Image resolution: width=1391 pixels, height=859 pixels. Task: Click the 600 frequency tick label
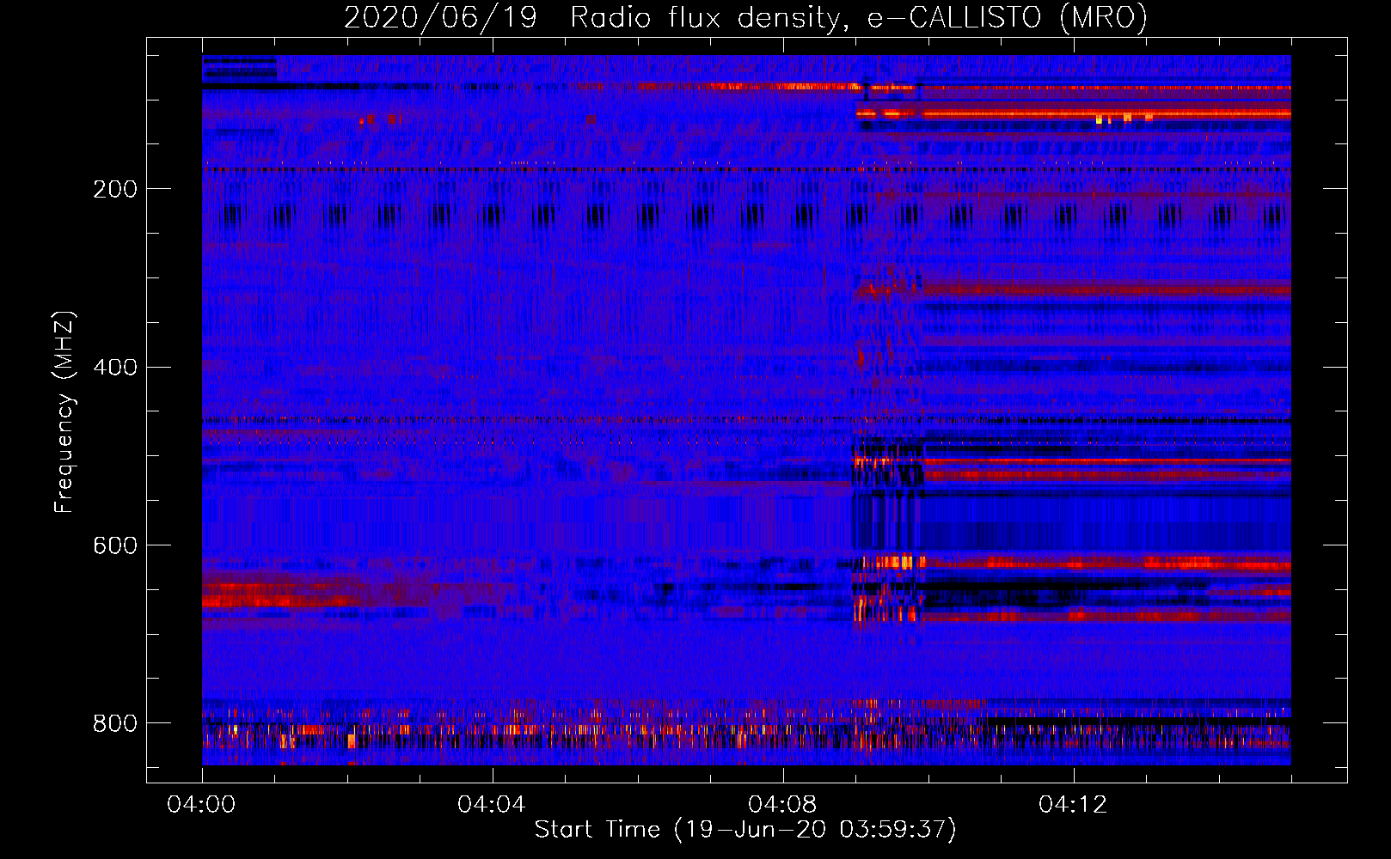tap(115, 546)
